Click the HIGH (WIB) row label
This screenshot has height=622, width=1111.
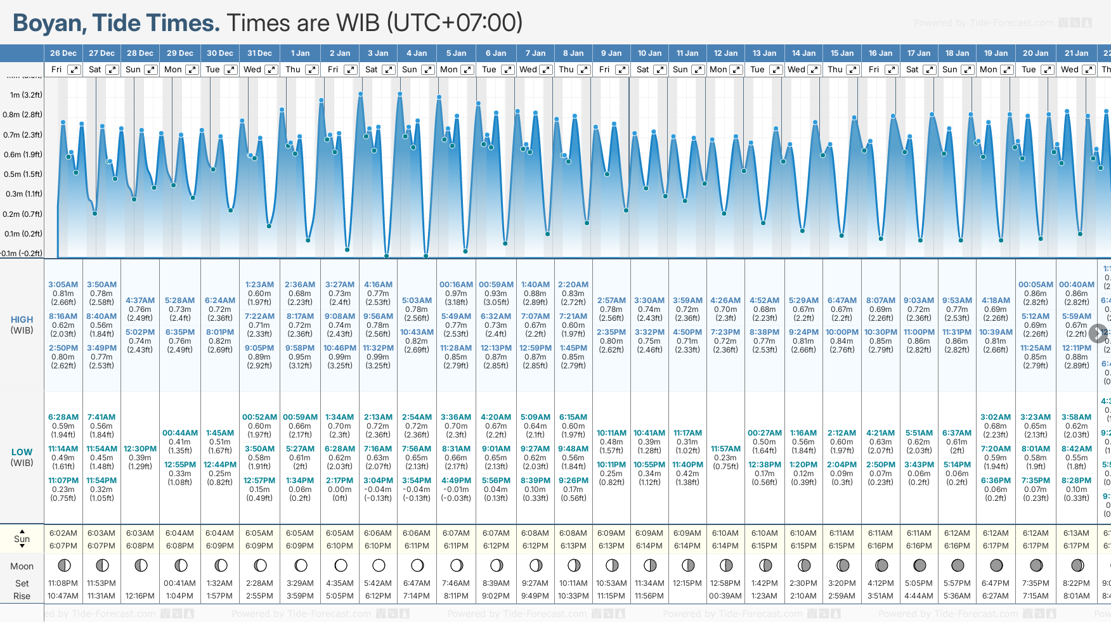[22, 325]
